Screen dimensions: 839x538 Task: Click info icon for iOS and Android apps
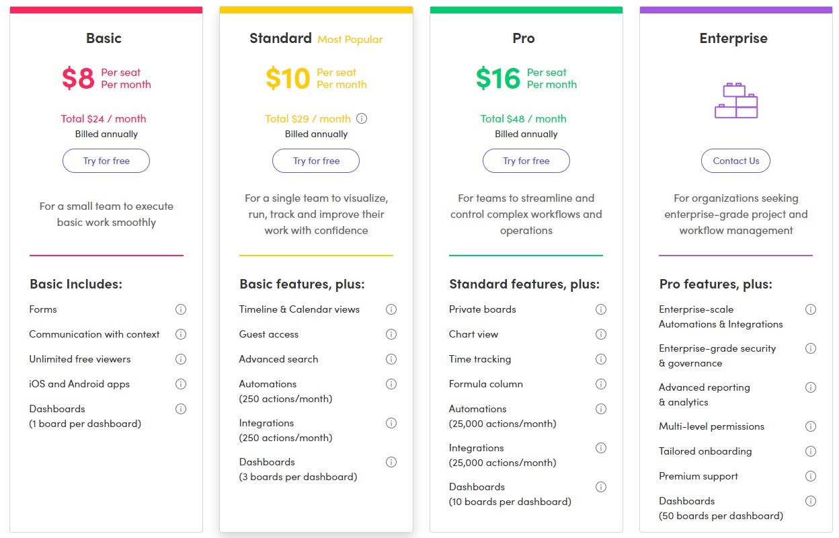point(181,384)
